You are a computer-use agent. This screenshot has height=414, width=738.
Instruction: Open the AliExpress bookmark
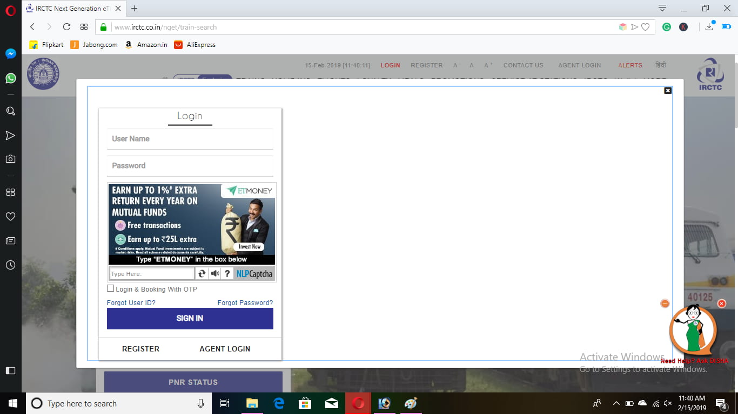195,45
